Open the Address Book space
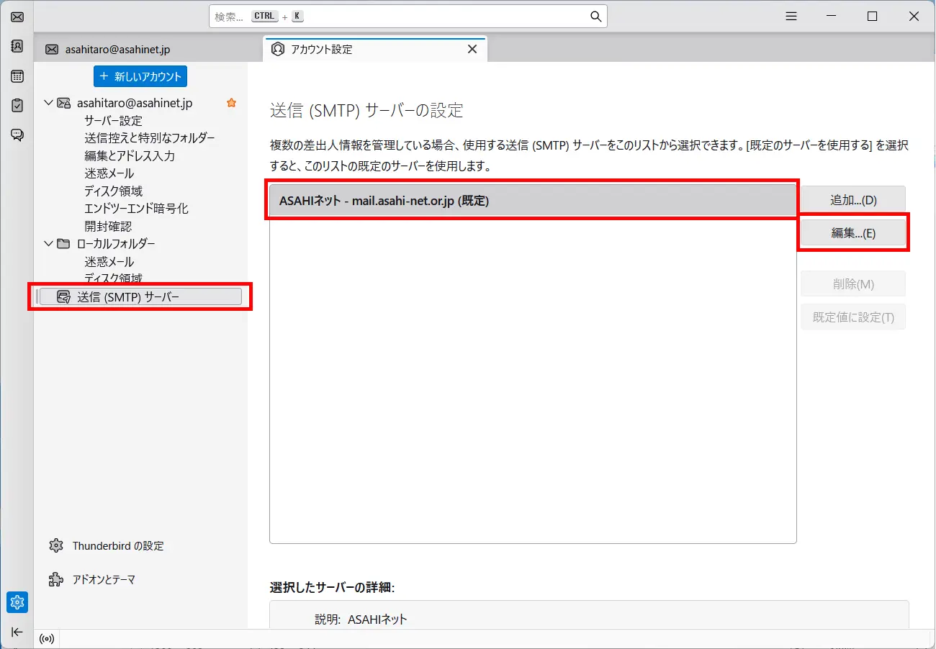936x649 pixels. [x=17, y=46]
